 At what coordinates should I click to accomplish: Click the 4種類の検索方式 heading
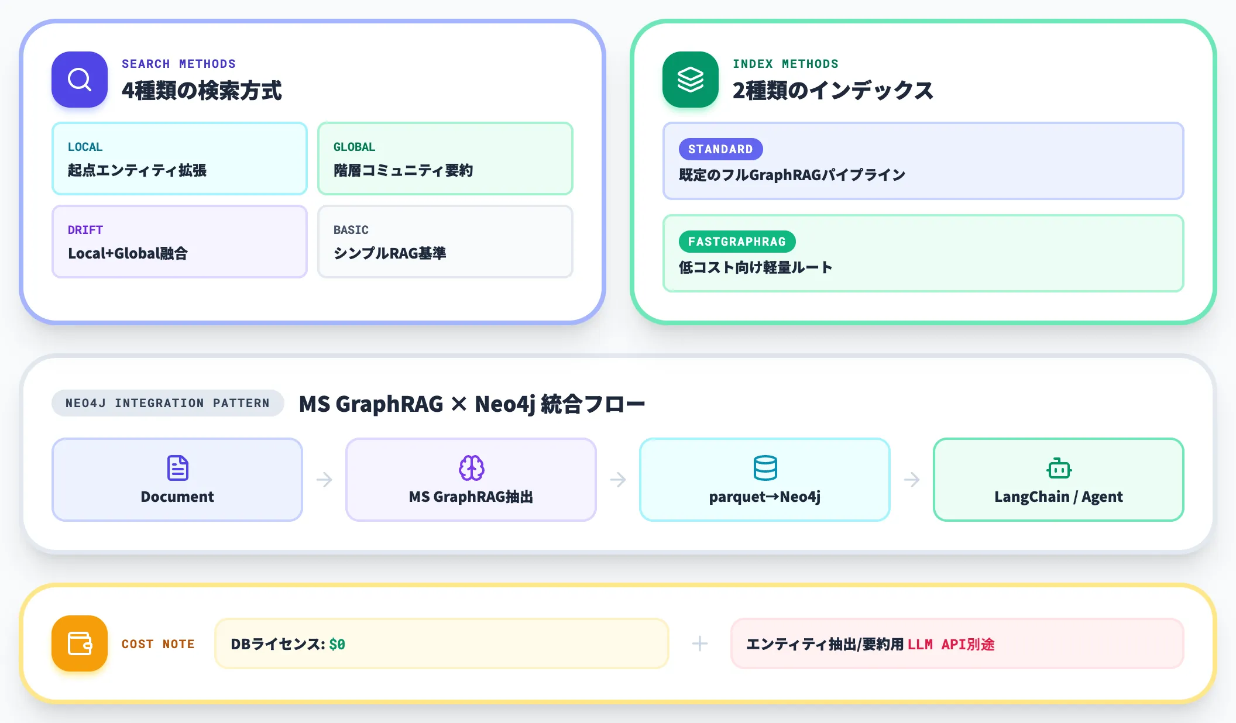tap(202, 91)
